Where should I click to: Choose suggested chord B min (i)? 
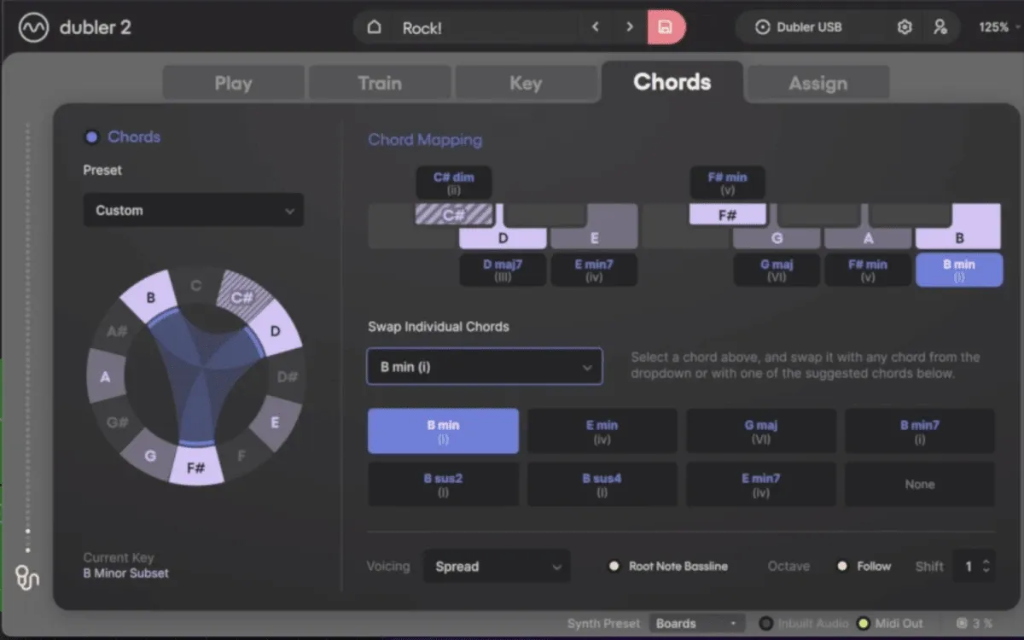click(x=443, y=431)
